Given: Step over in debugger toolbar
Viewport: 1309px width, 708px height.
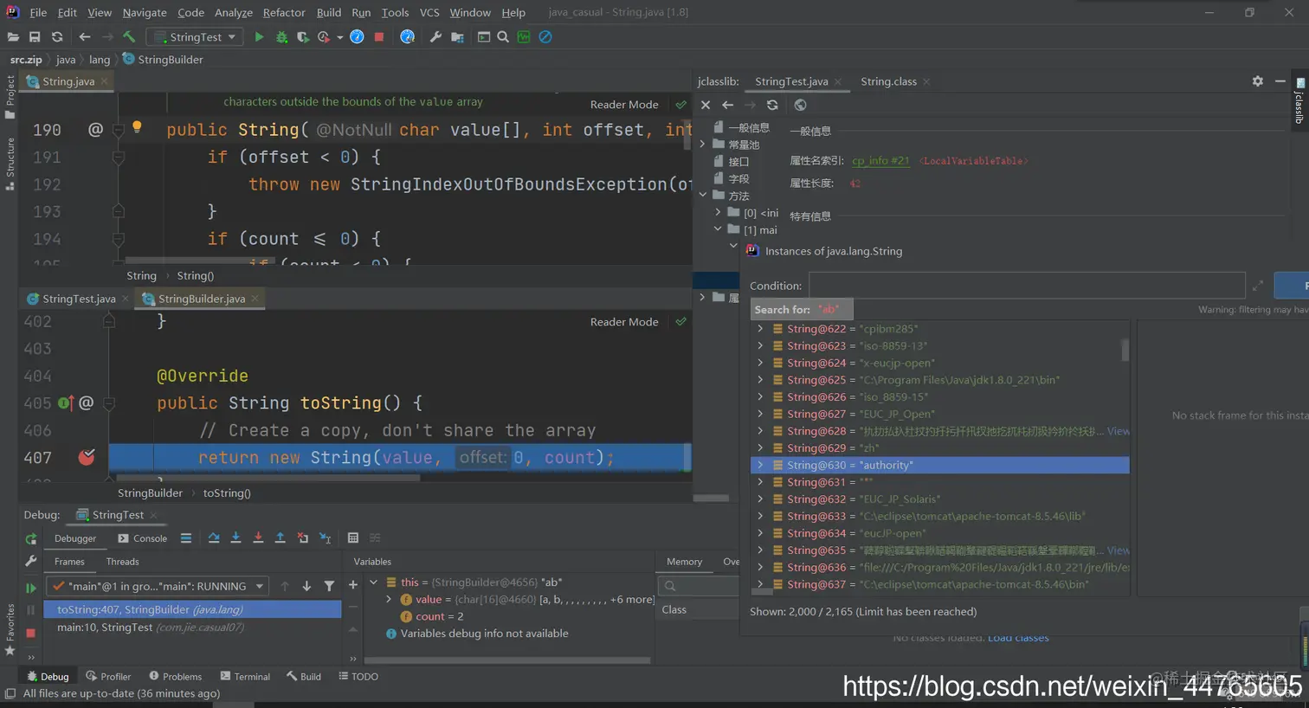Looking at the screenshot, I should pyautogui.click(x=214, y=537).
